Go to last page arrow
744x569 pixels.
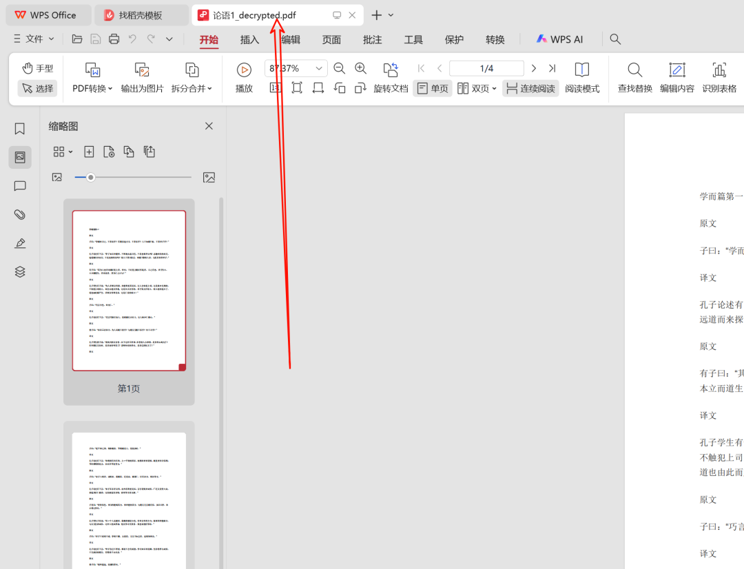click(x=552, y=68)
